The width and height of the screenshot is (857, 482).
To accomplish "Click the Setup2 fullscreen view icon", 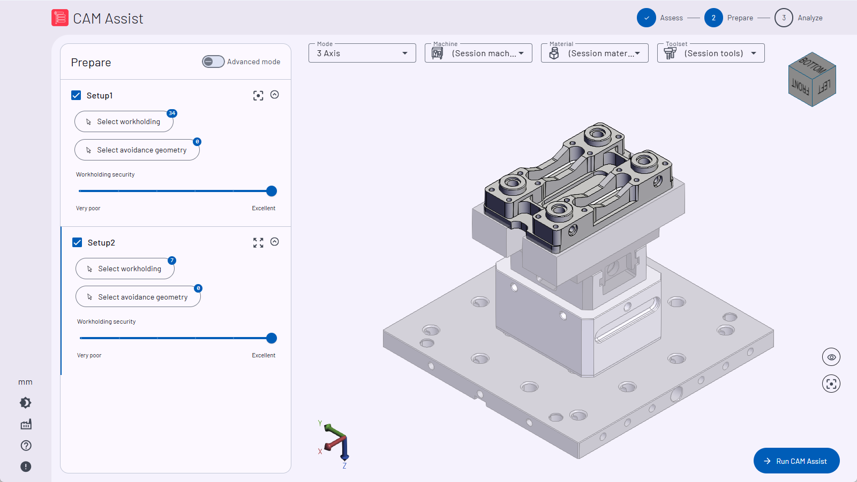I will 258,243.
